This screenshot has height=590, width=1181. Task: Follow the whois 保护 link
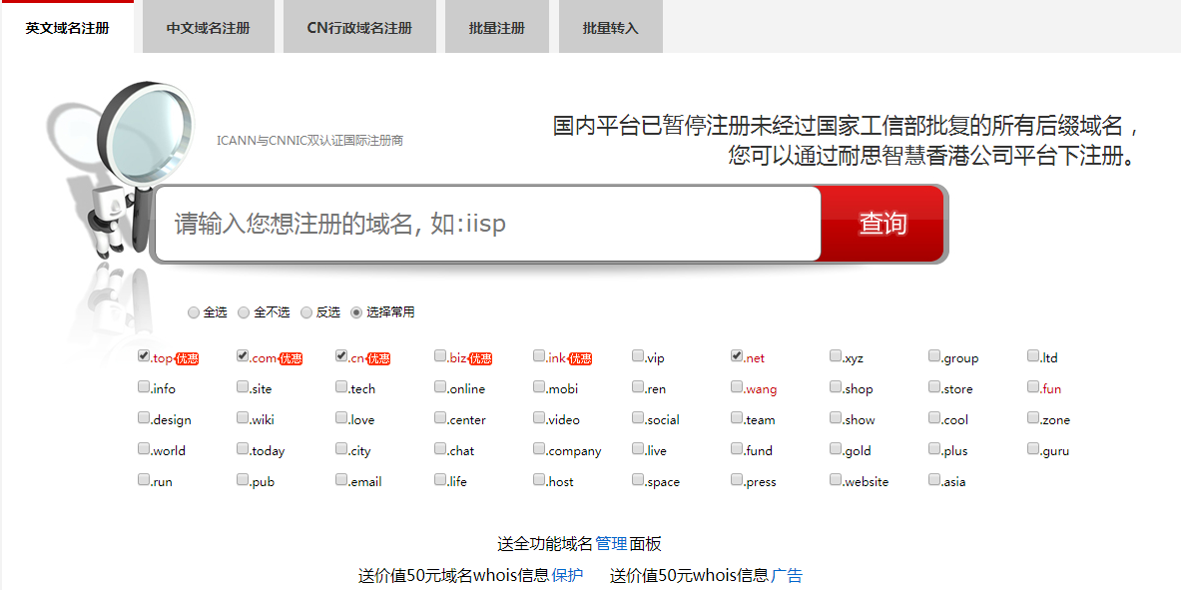pyautogui.click(x=567, y=576)
